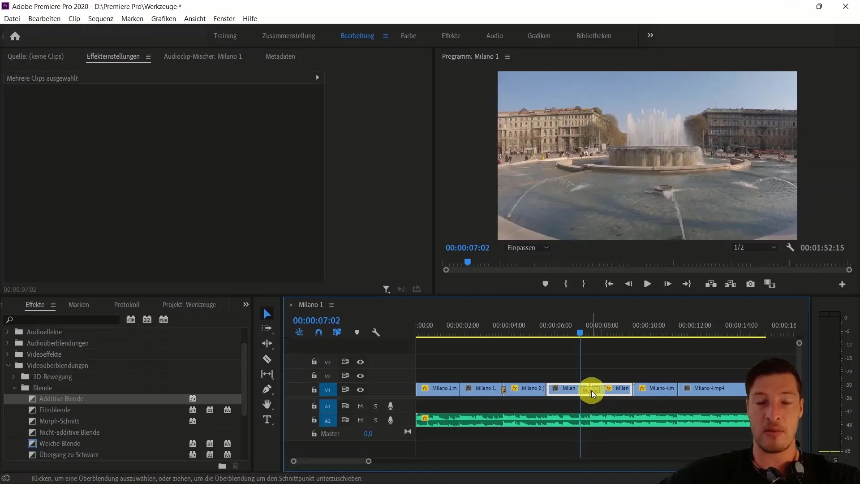Select the Pen tool
The height and width of the screenshot is (484, 860).
(267, 389)
